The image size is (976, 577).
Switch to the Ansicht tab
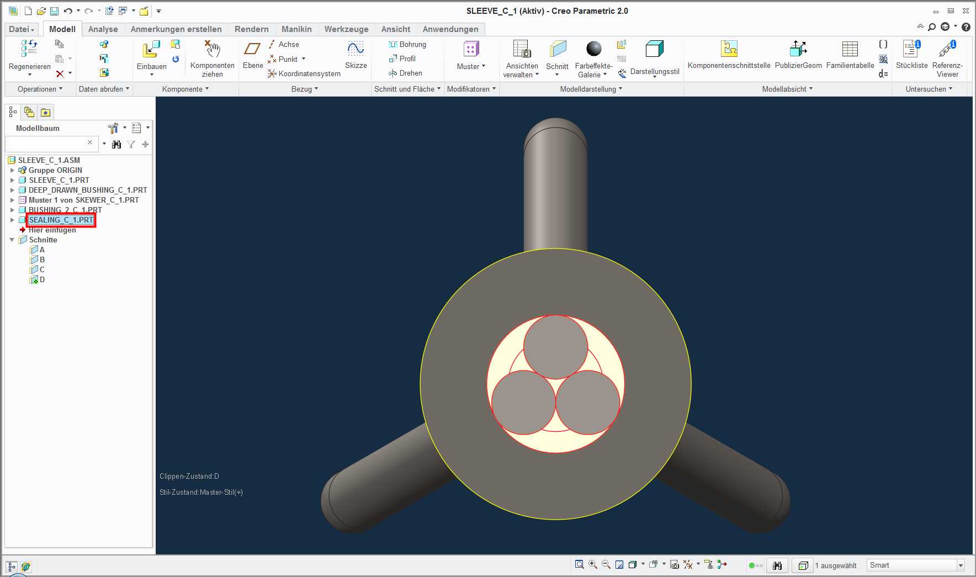click(x=396, y=29)
